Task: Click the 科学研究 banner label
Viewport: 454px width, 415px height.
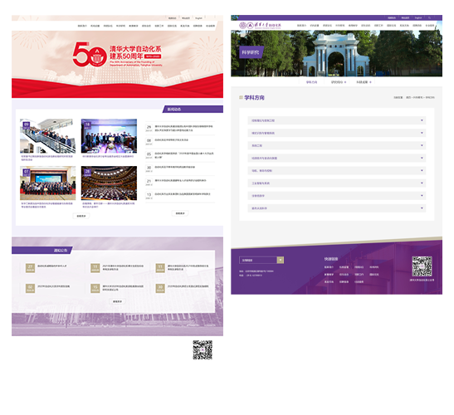Action: click(251, 52)
